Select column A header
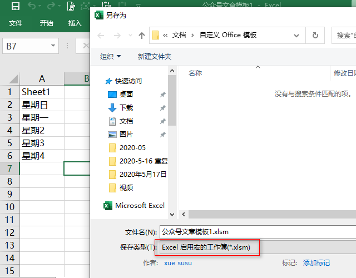356x278 pixels. [42, 78]
